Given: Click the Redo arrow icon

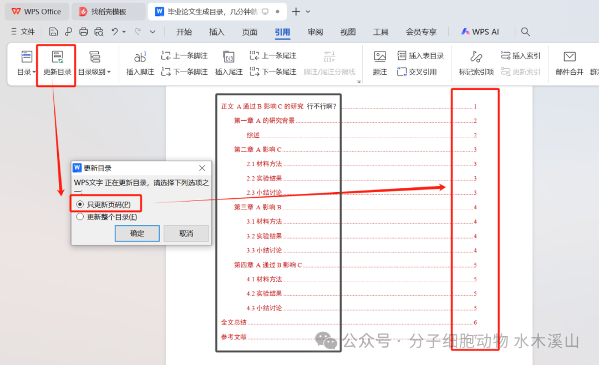Looking at the screenshot, I should [x=138, y=32].
